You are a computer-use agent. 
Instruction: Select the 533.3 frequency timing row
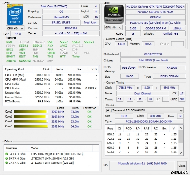click(142, 152)
